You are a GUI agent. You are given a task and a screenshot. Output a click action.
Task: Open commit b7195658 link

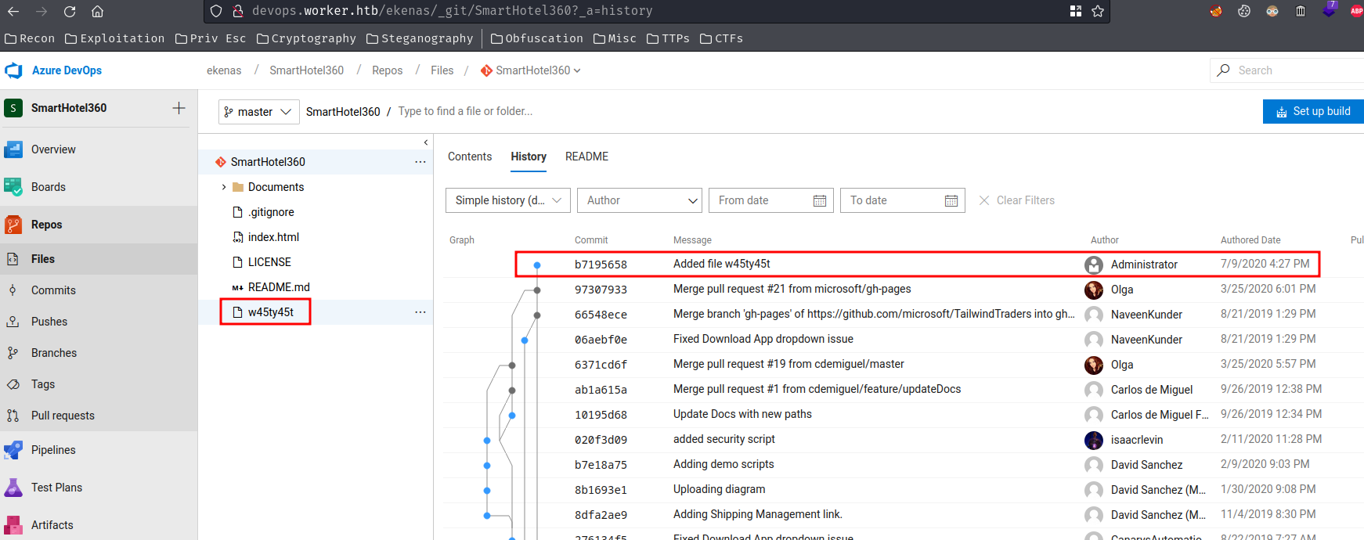click(601, 265)
